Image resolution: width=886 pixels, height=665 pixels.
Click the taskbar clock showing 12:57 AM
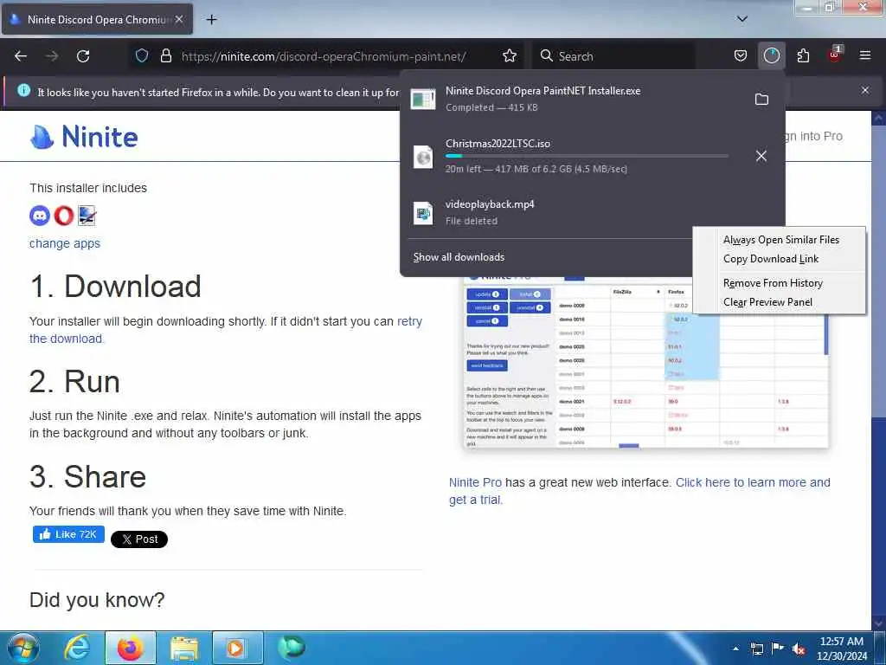842,649
